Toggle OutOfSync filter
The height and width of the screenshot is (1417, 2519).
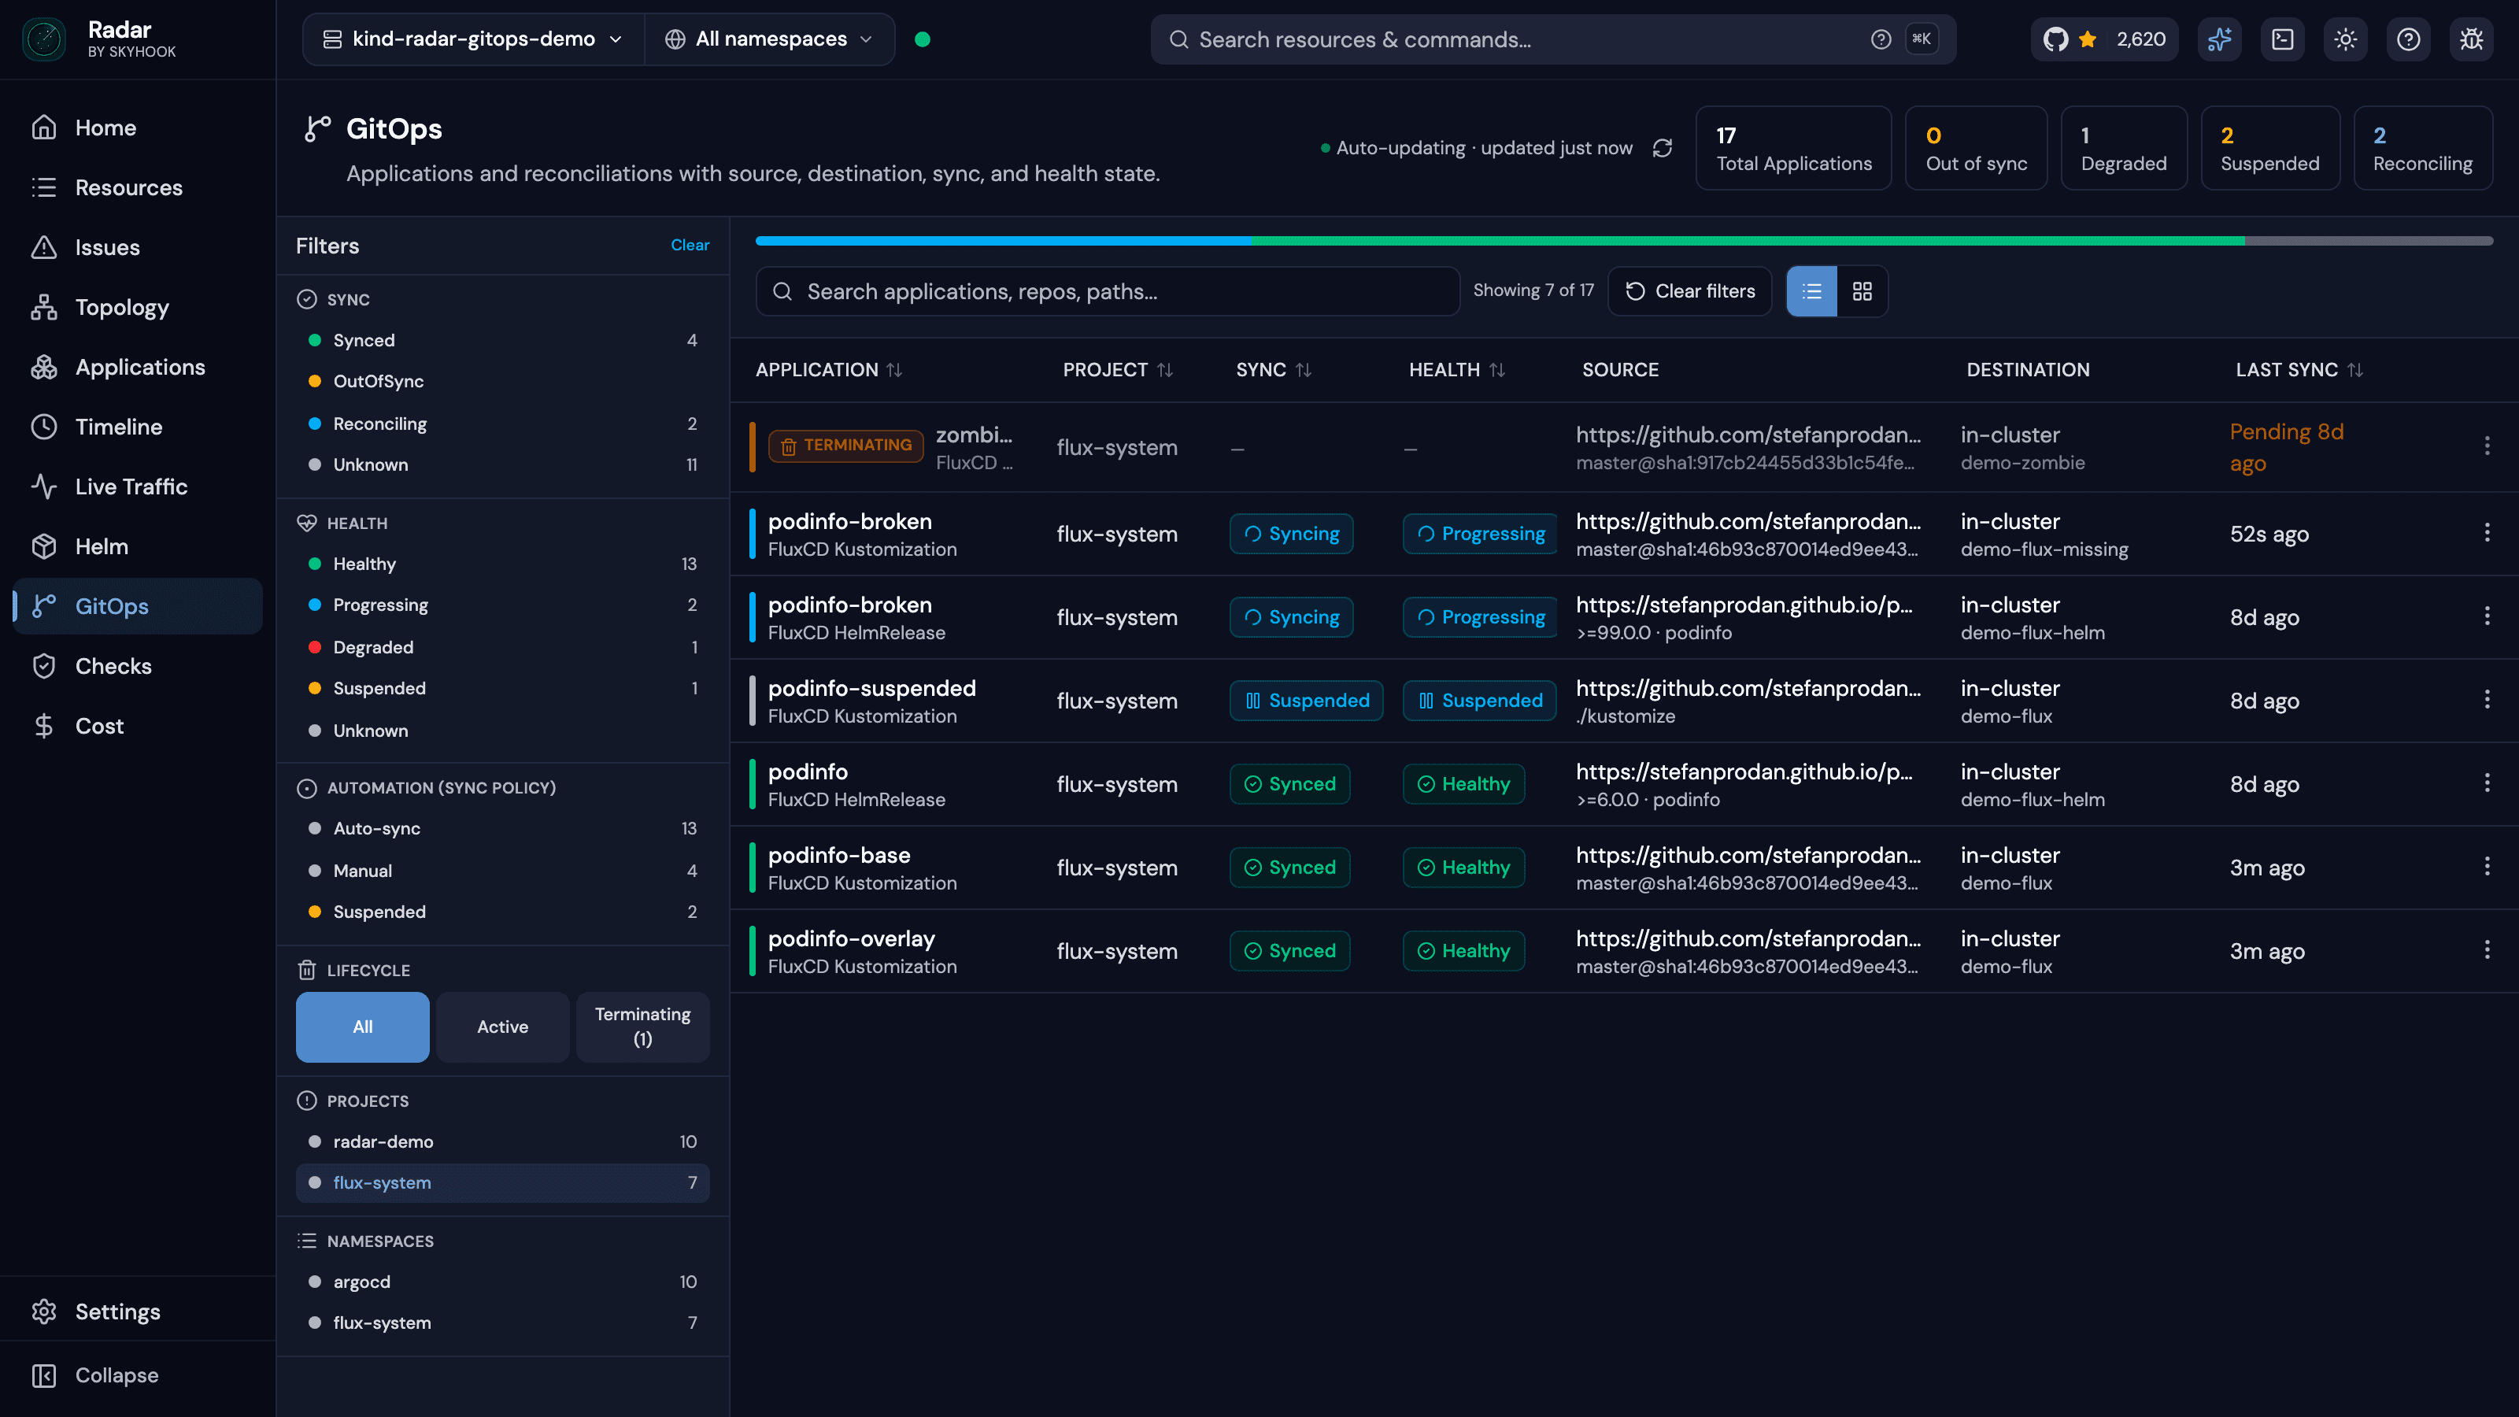(503, 381)
